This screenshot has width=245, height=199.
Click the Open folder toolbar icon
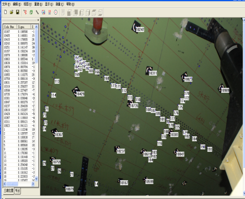click(x=11, y=12)
